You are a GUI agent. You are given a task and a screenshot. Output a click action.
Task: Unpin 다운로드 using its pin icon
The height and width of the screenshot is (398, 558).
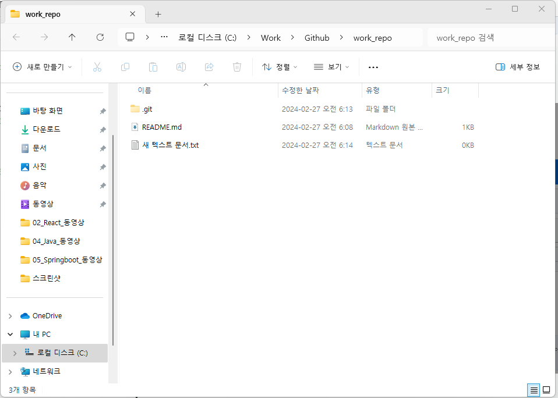click(x=103, y=130)
